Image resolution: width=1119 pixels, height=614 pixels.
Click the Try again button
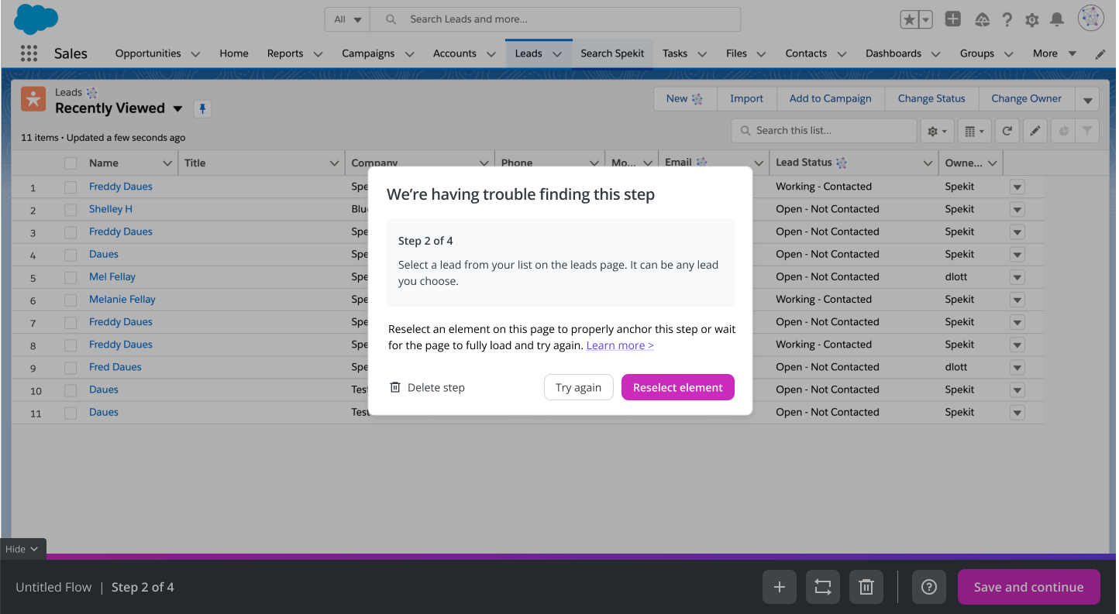point(578,388)
